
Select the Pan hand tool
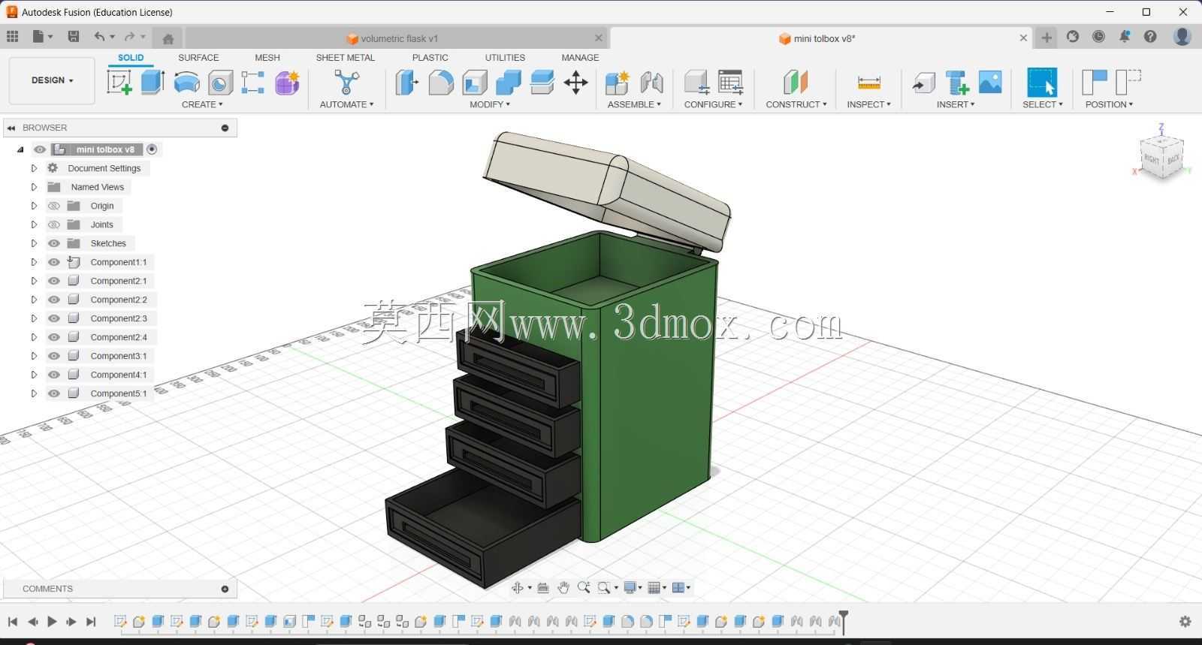[563, 587]
